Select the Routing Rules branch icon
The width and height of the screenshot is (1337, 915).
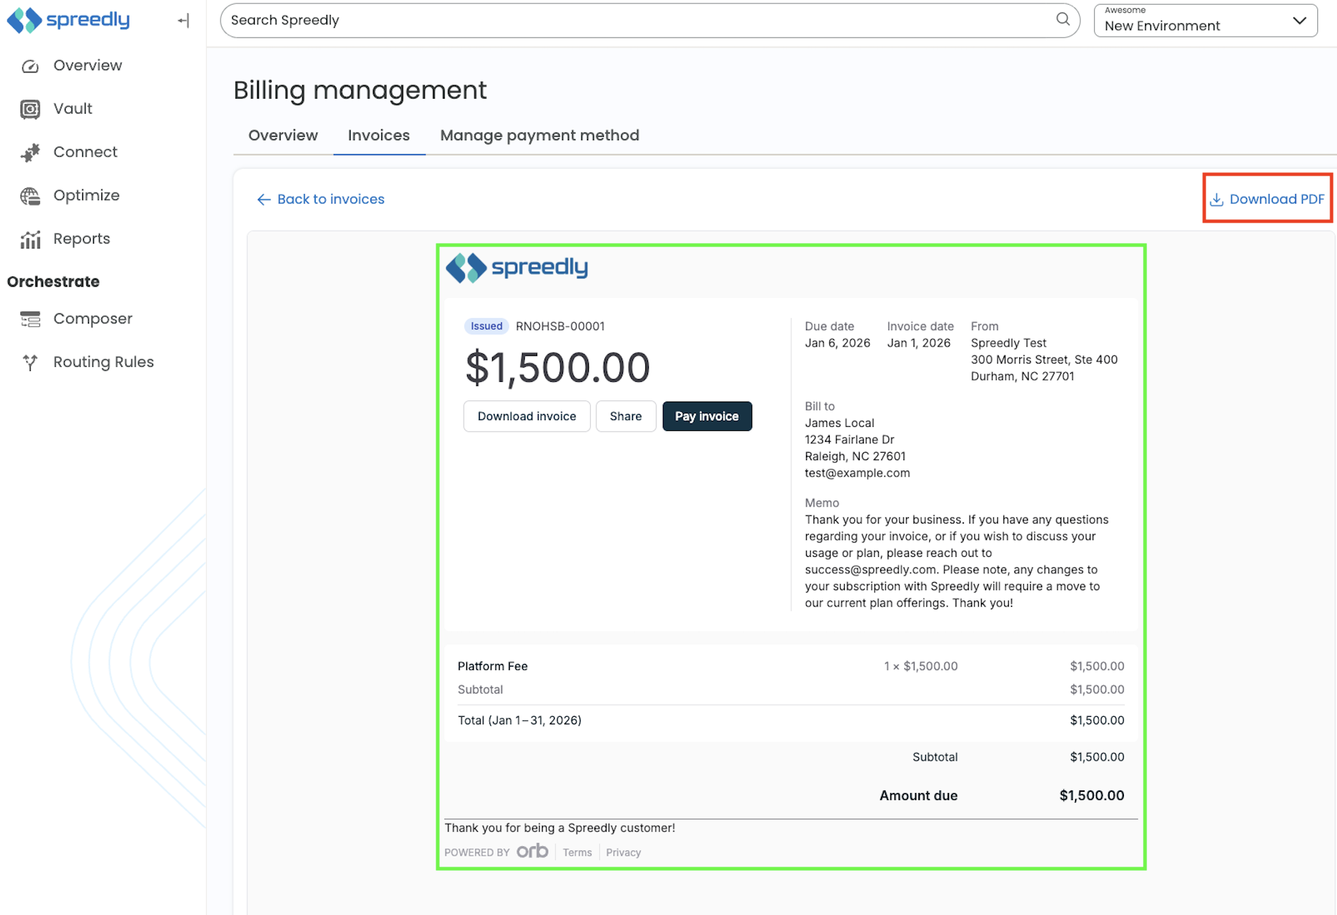click(x=30, y=362)
